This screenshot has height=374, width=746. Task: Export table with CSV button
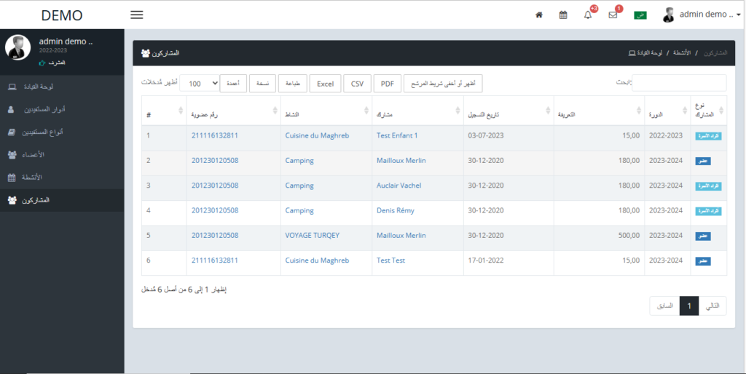pyautogui.click(x=357, y=83)
